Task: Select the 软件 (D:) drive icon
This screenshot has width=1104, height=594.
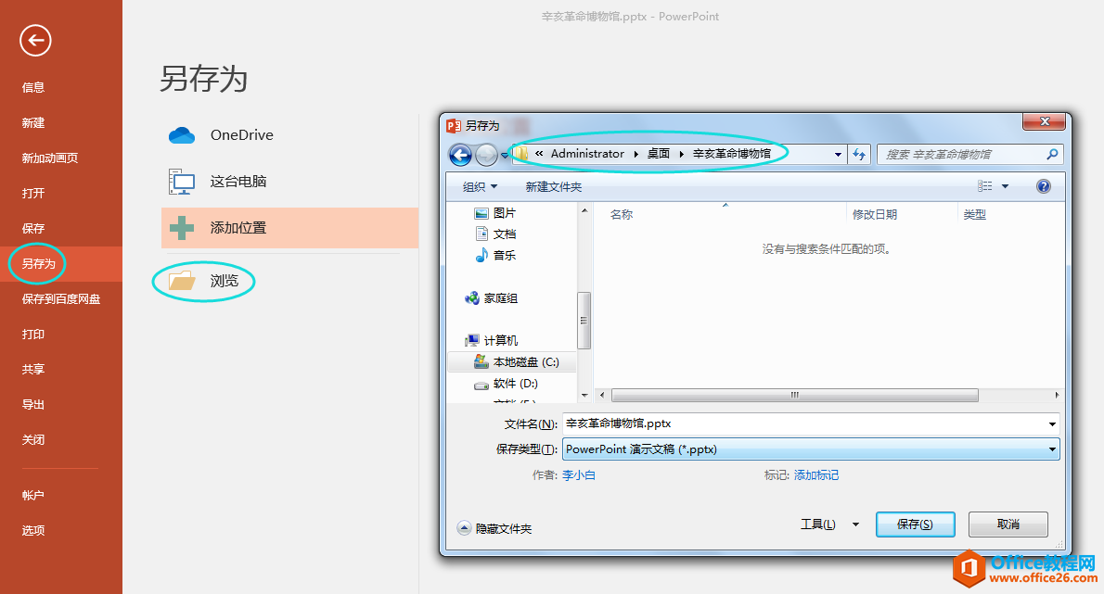Action: tap(481, 384)
